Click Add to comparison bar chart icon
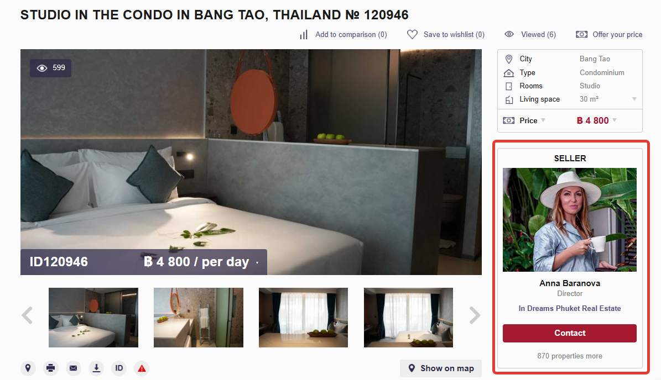The image size is (661, 380). (304, 34)
